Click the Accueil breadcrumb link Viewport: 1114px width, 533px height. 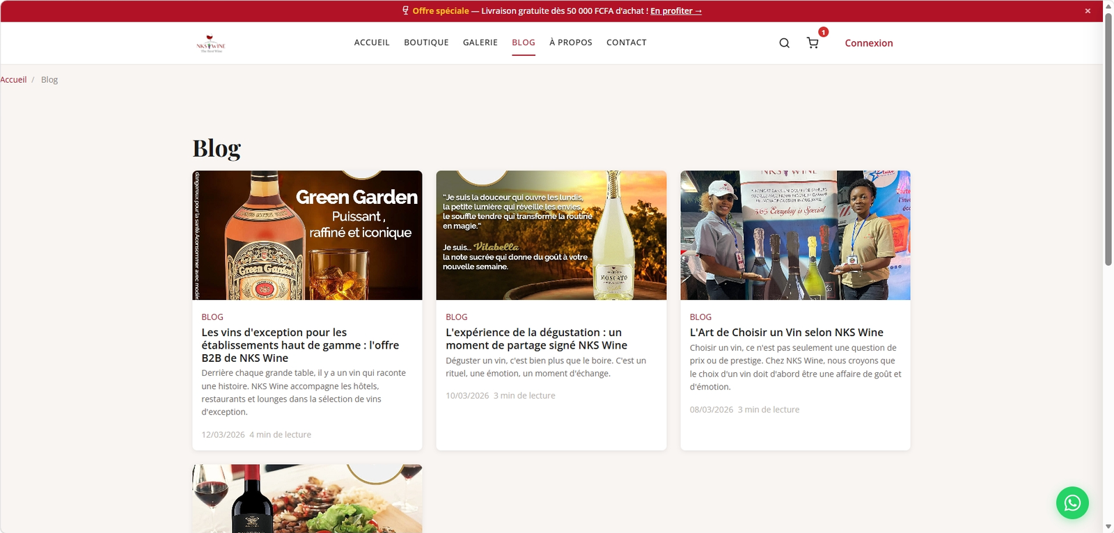[13, 80]
